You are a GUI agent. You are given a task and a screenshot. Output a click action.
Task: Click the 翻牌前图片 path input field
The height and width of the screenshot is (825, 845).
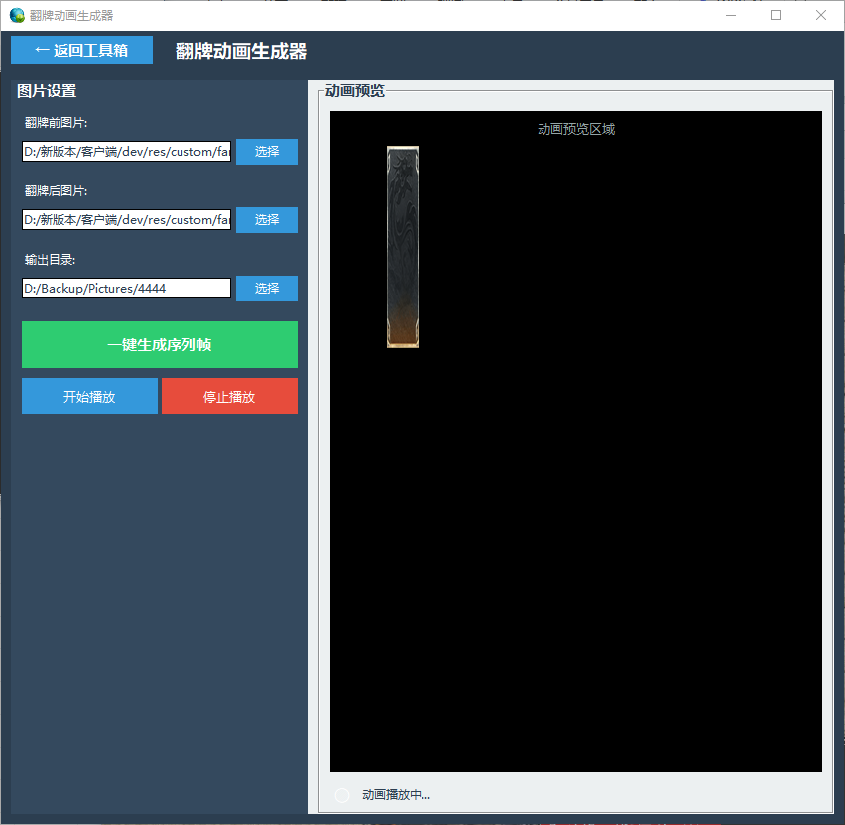(x=125, y=152)
